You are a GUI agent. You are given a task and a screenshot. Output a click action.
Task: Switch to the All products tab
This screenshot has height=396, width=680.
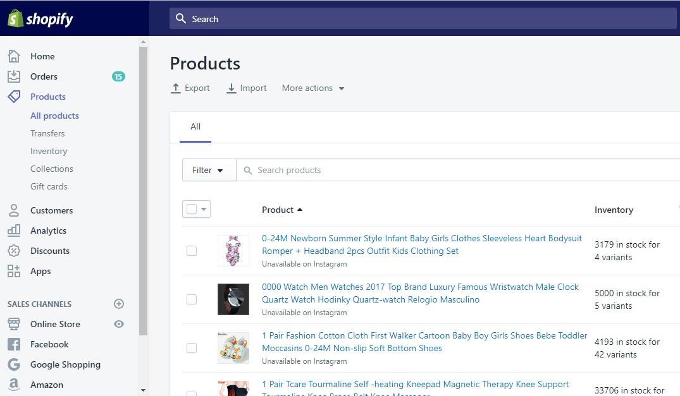195,126
